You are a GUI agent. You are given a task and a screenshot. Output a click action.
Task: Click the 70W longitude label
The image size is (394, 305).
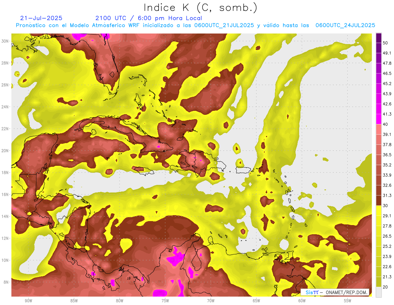(x=211, y=301)
